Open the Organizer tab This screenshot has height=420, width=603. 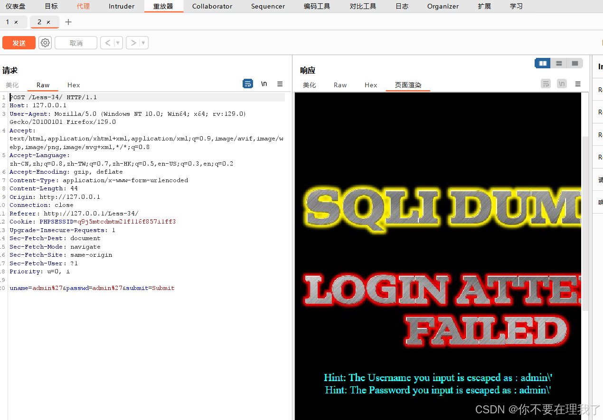443,6
